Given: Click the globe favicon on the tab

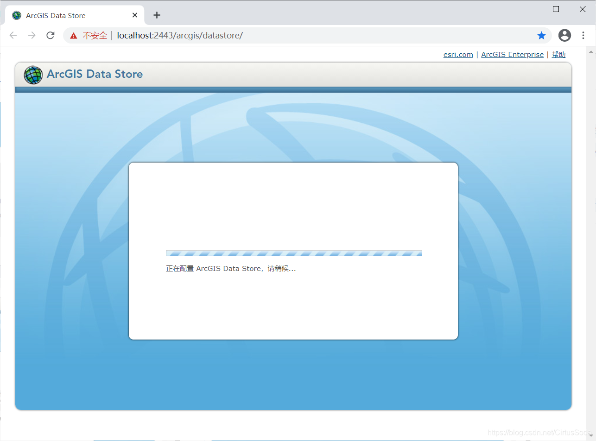Looking at the screenshot, I should pos(17,15).
